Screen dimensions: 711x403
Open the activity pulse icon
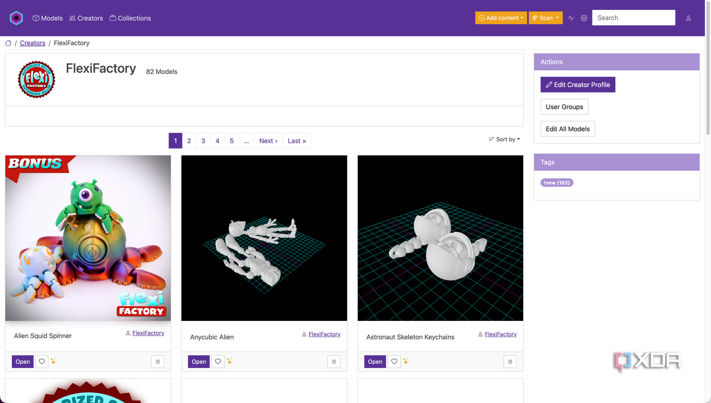[571, 18]
